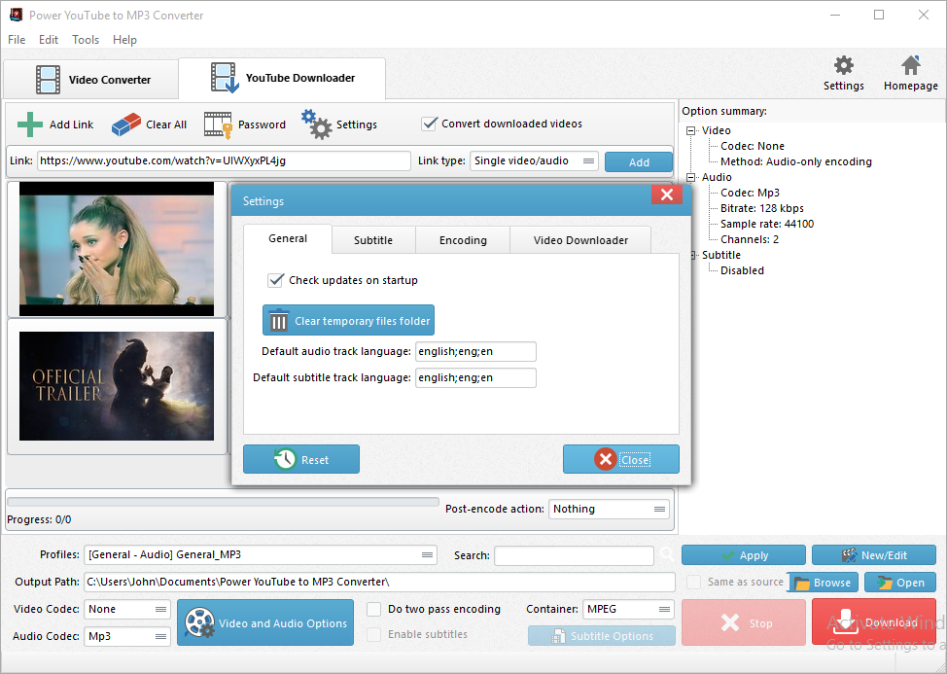Open the Video Codec dropdown

pyautogui.click(x=127, y=609)
